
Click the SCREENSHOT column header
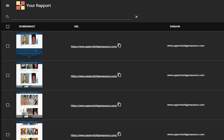pyautogui.click(x=27, y=26)
